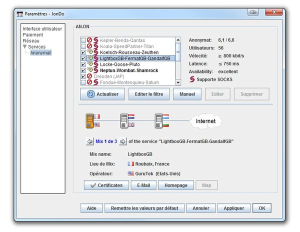Apply changes with Appliquer
This screenshot has height=232, width=300.
[234, 208]
